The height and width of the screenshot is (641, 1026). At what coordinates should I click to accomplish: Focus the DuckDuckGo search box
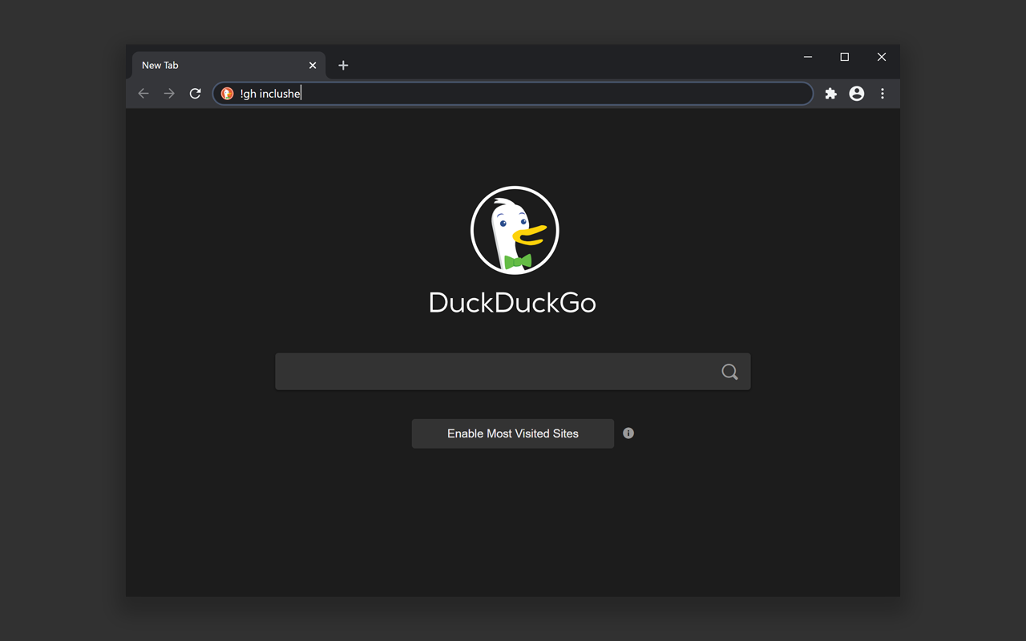coord(513,372)
